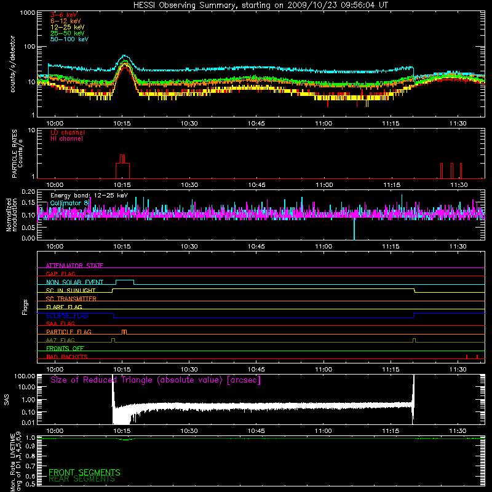Screen dimensions: 492x492
Task: Select the 3-6 keV legend label
Action: 64,15
